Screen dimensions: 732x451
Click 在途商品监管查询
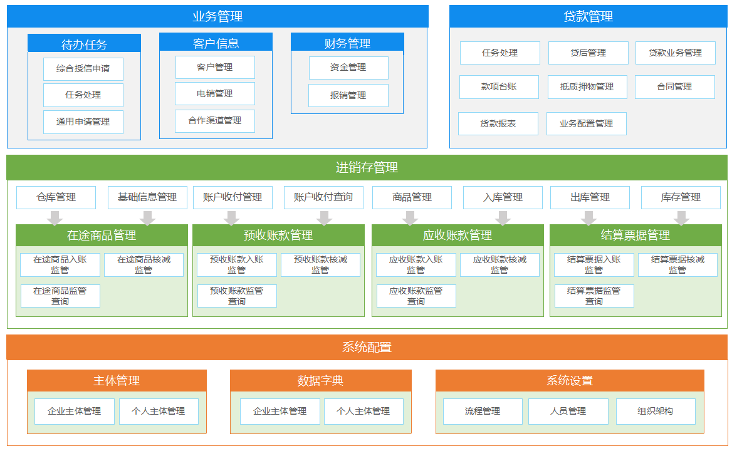(60, 296)
